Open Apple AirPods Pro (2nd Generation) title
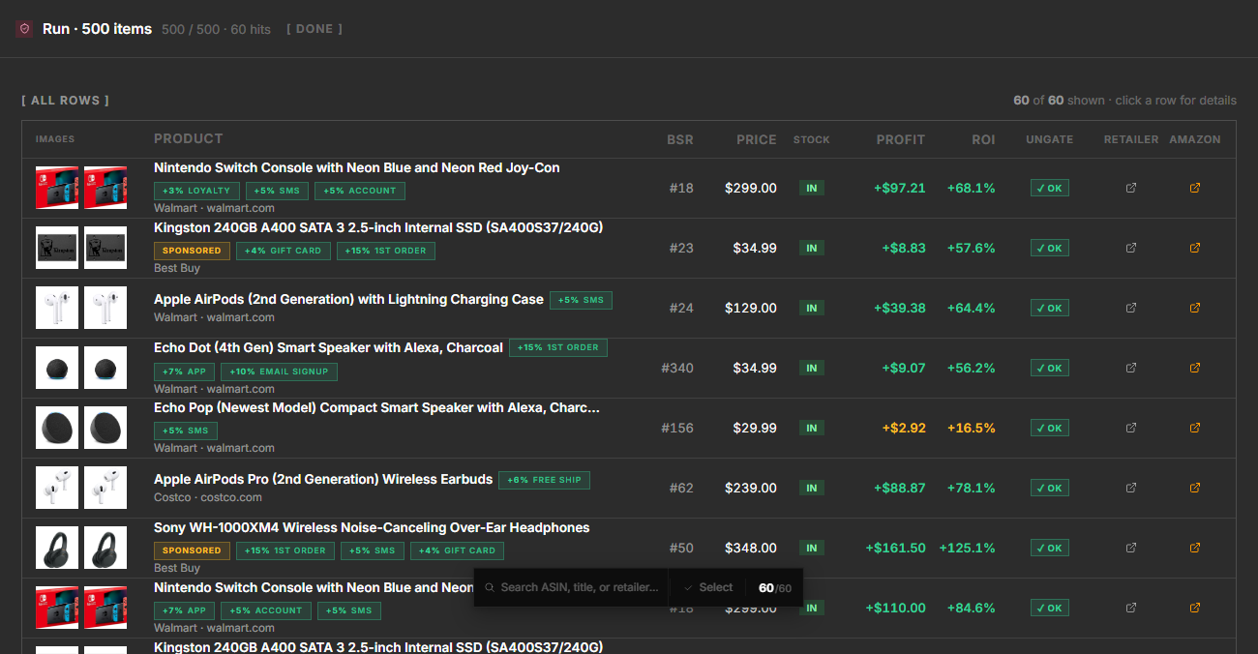1258x654 pixels. point(323,479)
